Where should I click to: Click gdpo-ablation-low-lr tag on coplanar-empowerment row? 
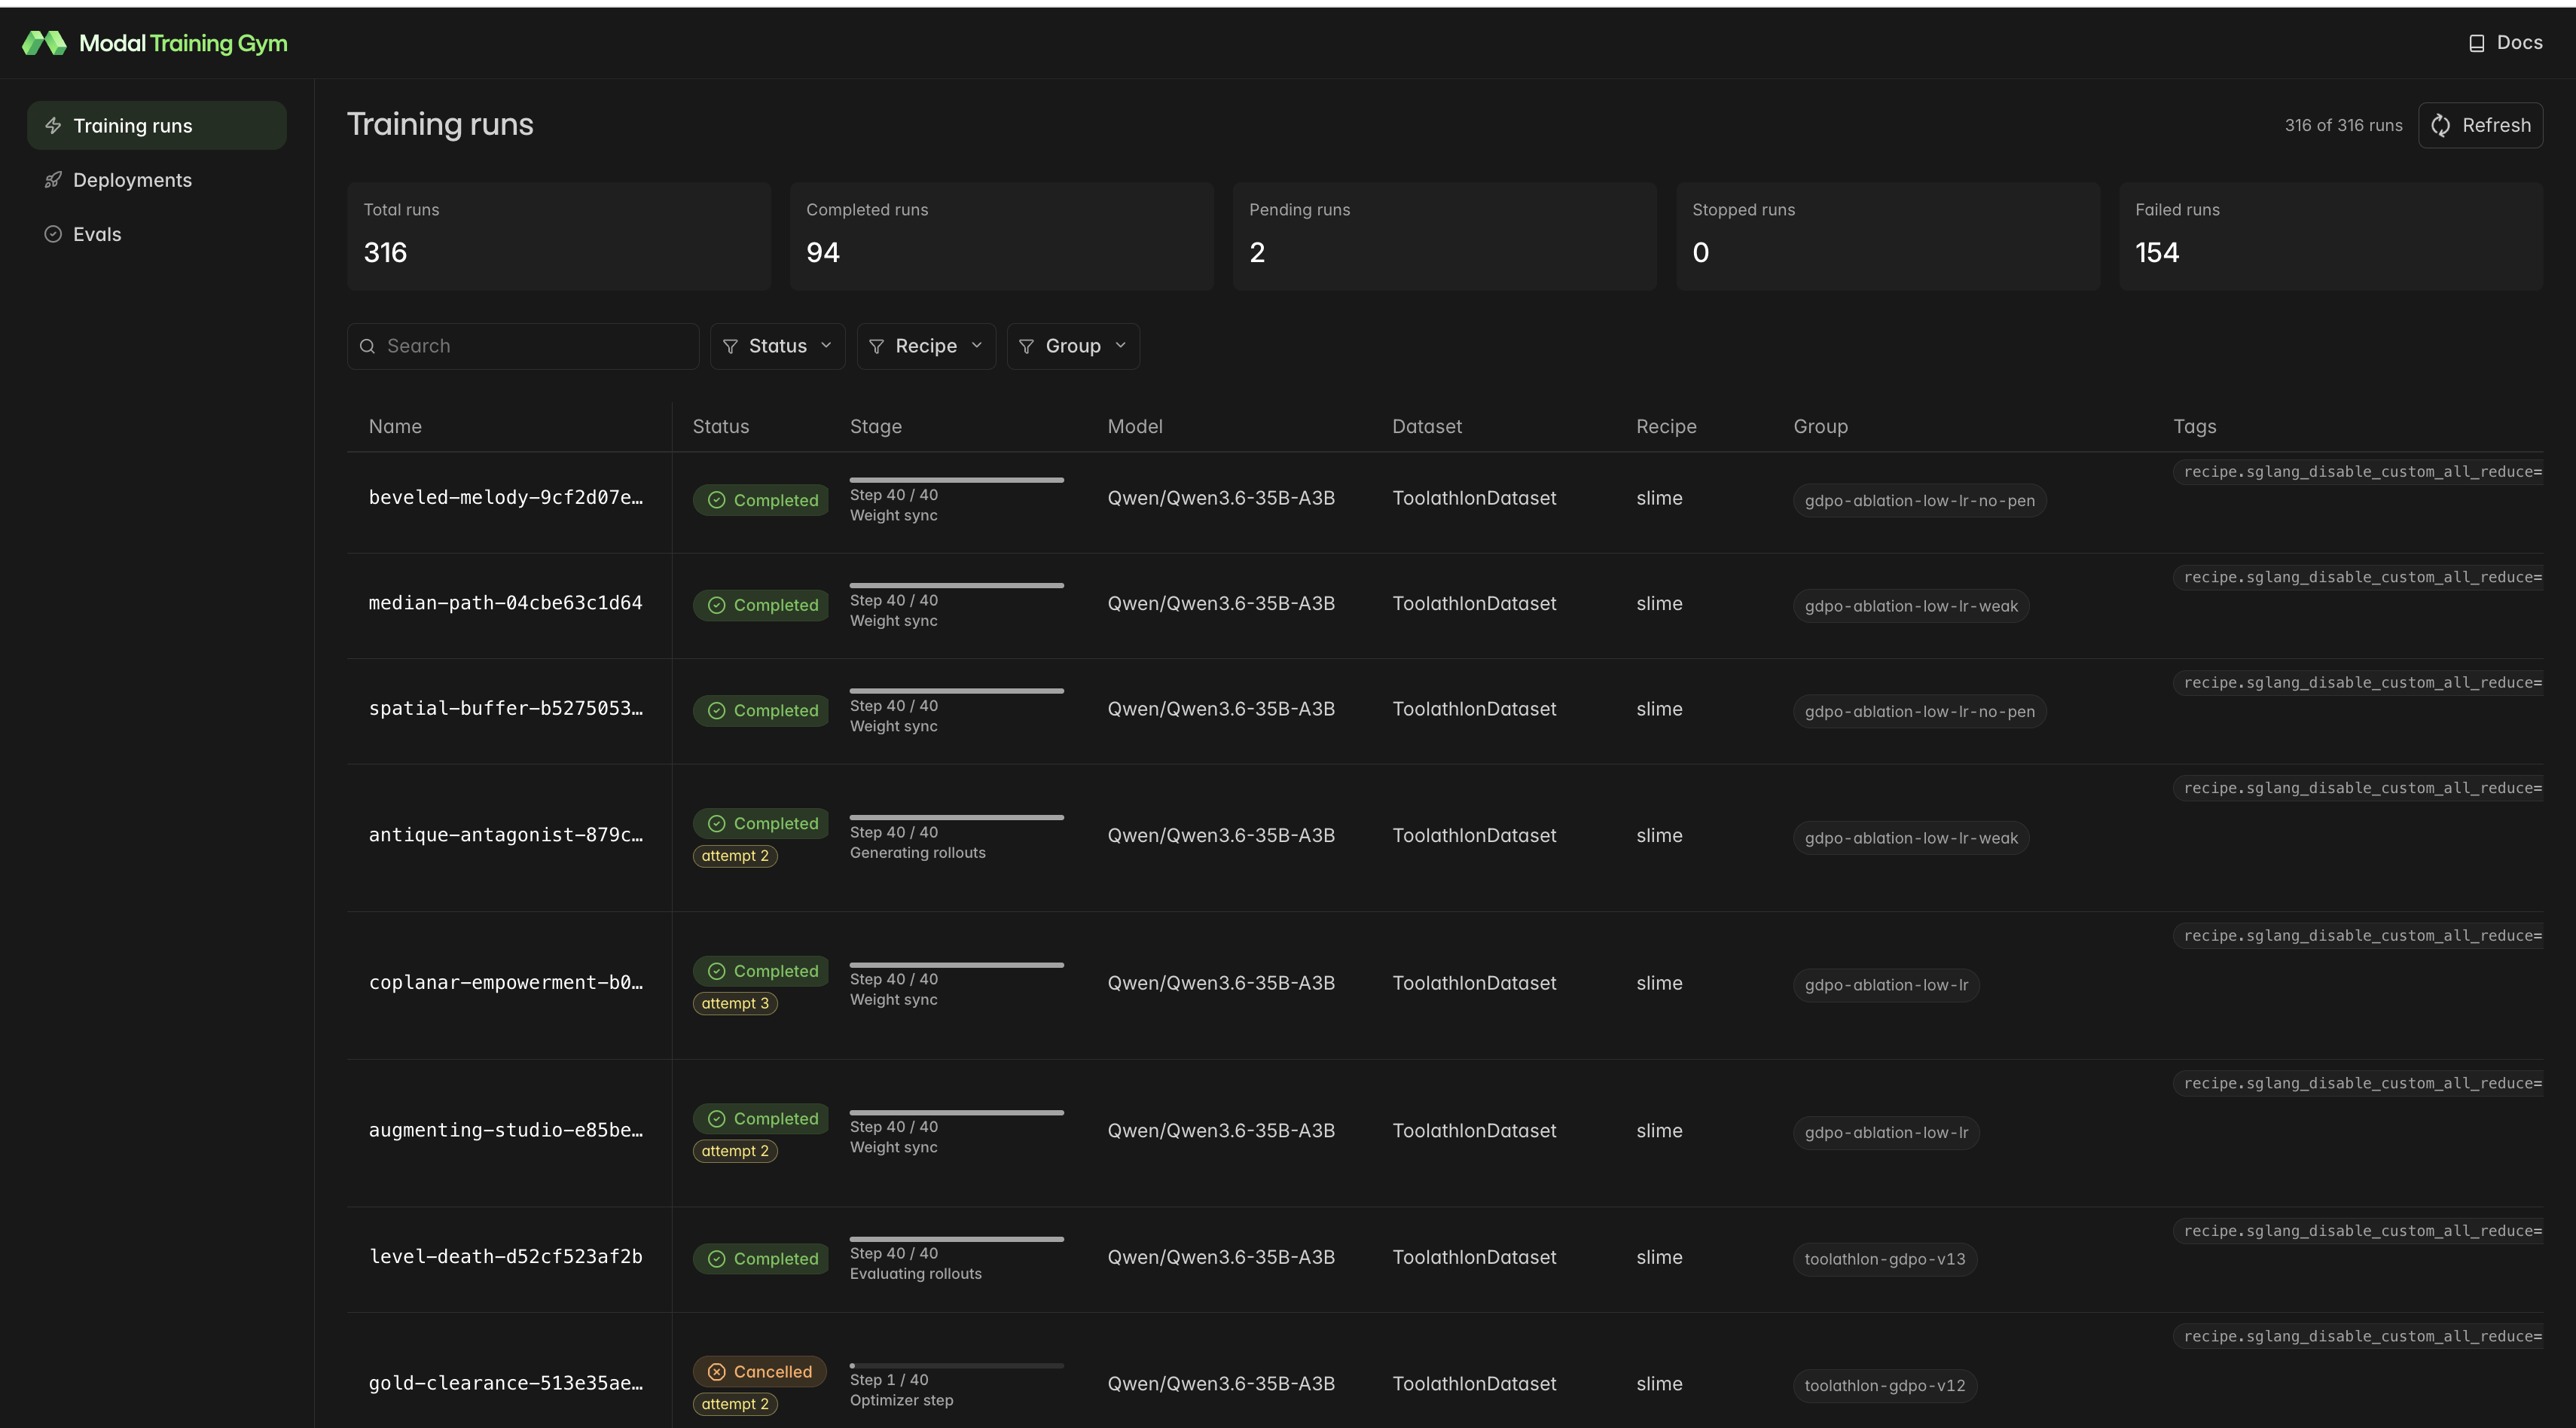pyautogui.click(x=1886, y=985)
